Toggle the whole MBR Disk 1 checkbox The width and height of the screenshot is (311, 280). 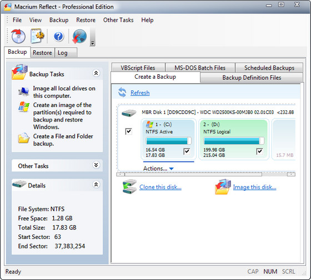(x=128, y=131)
